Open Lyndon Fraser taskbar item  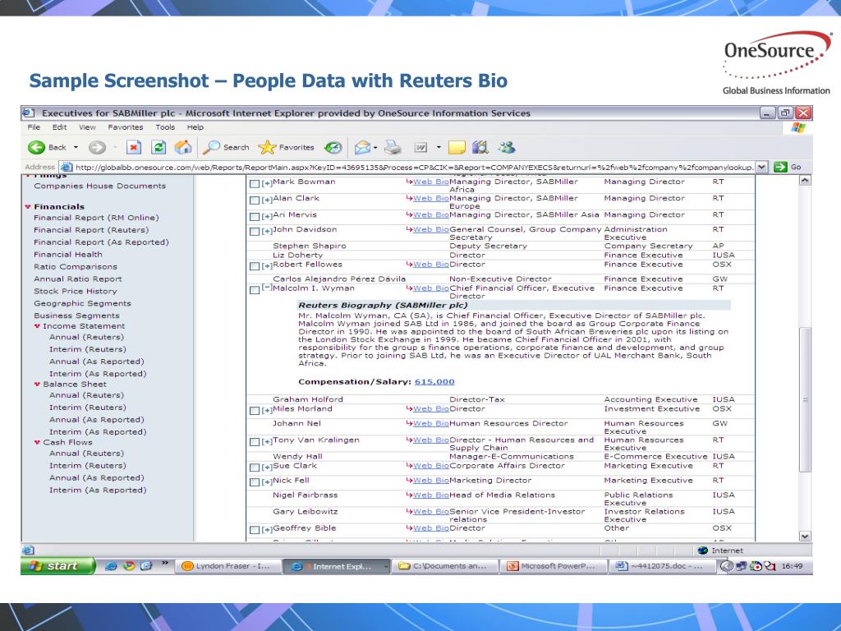coord(230,566)
